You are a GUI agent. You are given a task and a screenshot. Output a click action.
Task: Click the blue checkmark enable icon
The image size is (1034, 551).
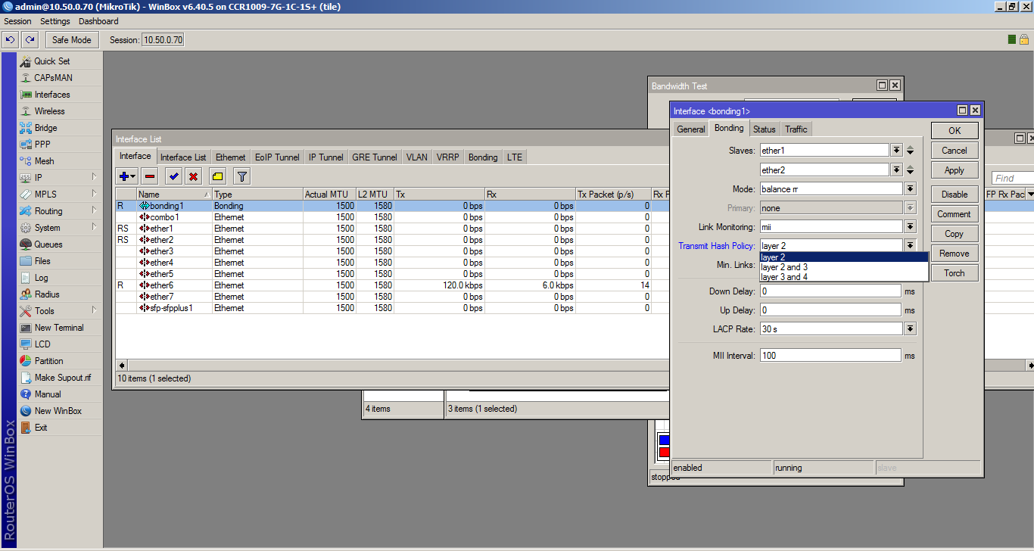point(173,176)
